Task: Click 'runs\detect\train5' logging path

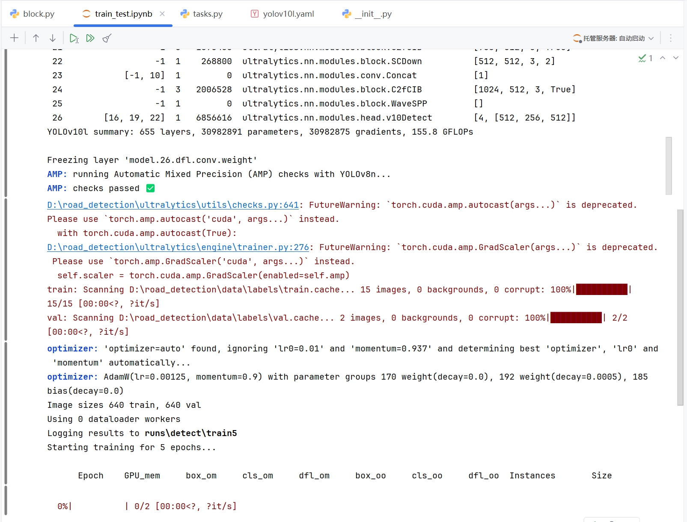Action: coord(191,433)
